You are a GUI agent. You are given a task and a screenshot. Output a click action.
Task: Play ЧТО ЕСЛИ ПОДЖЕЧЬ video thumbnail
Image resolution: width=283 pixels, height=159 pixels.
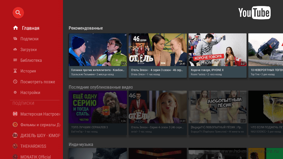(x=266, y=107)
